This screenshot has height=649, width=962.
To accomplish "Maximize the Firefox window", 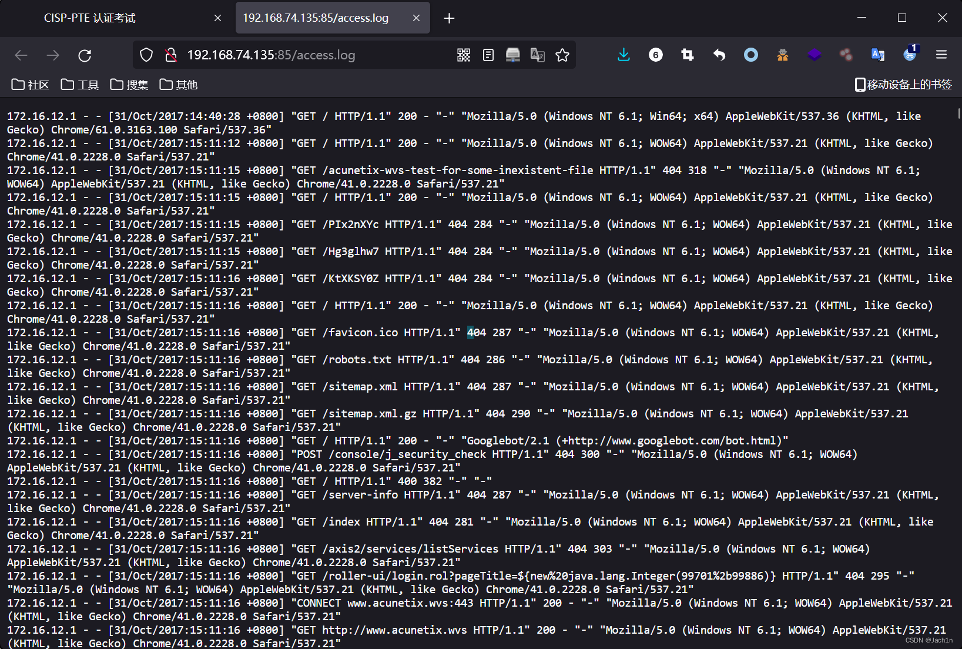I will 902,18.
